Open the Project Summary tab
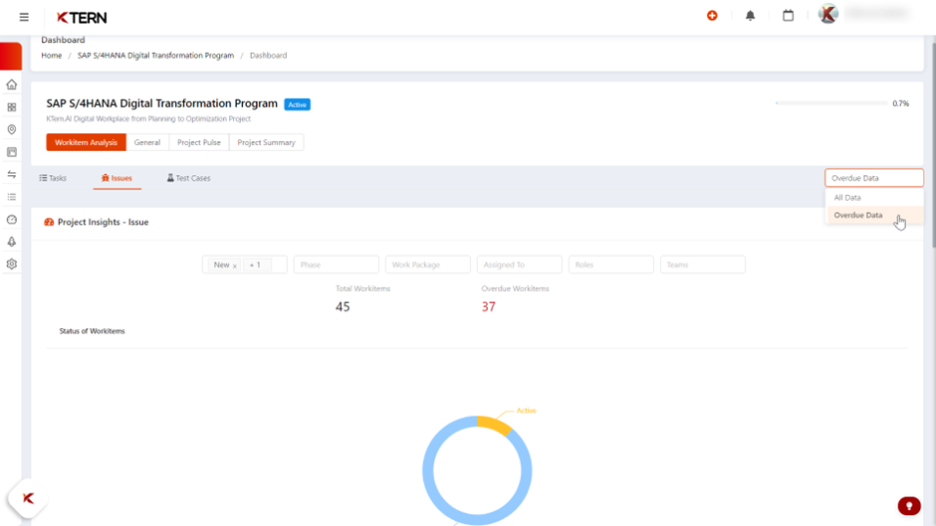 (x=266, y=142)
